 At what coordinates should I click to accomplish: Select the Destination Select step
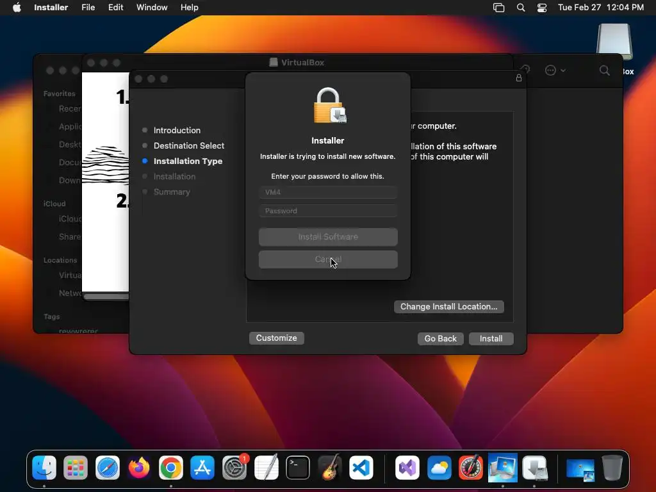pos(189,145)
